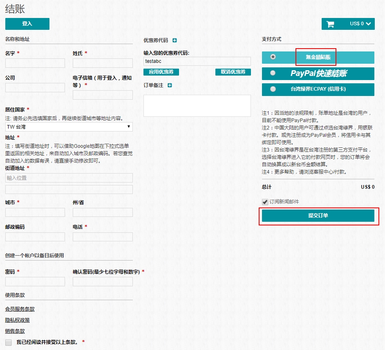Click the 总计 total label
385x350 pixels.
[x=266, y=187]
